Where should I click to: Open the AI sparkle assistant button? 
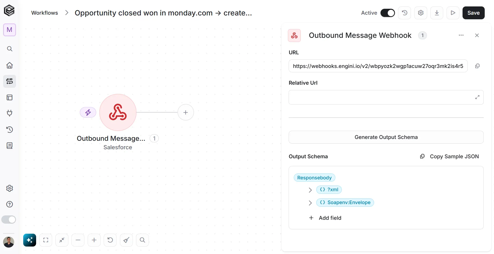30,240
